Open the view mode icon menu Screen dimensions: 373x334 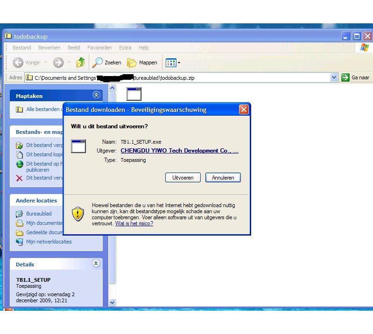(173, 63)
